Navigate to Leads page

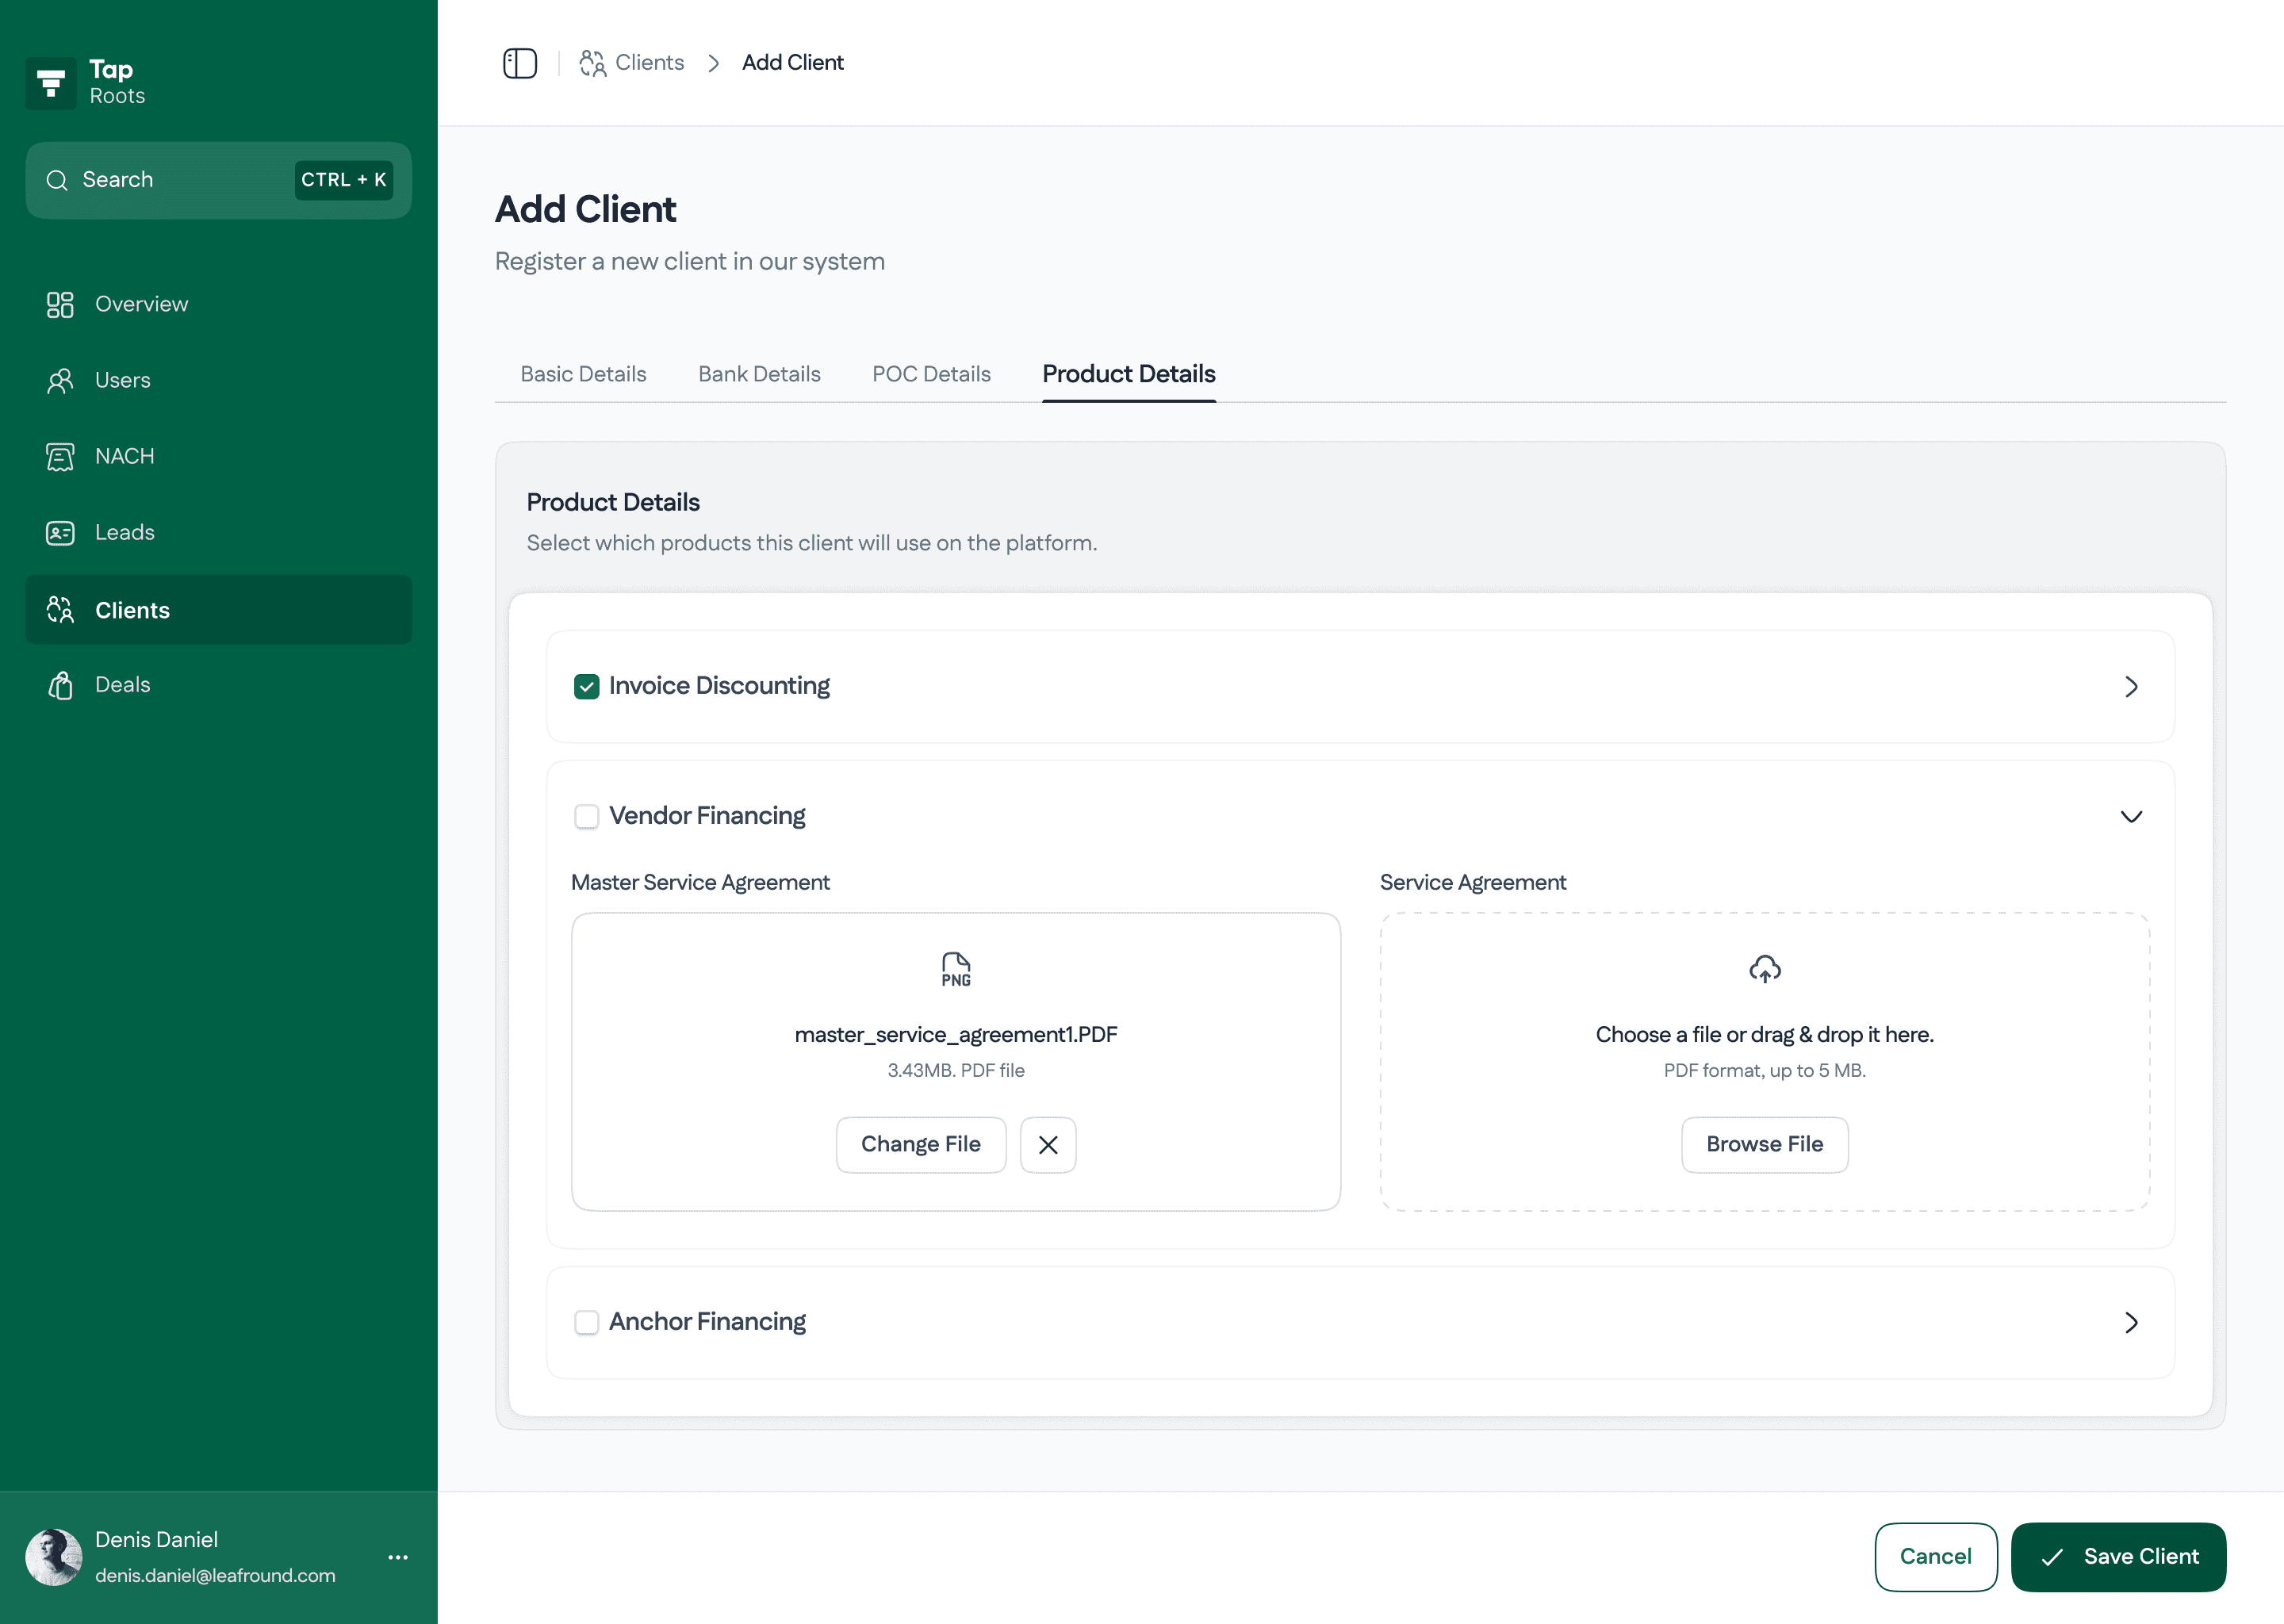tap(124, 532)
